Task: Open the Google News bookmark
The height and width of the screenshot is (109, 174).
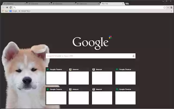Action: [x=24, y=11]
